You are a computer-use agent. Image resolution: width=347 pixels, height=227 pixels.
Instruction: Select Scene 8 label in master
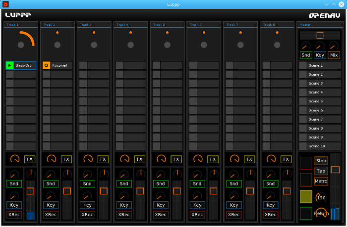click(316, 128)
